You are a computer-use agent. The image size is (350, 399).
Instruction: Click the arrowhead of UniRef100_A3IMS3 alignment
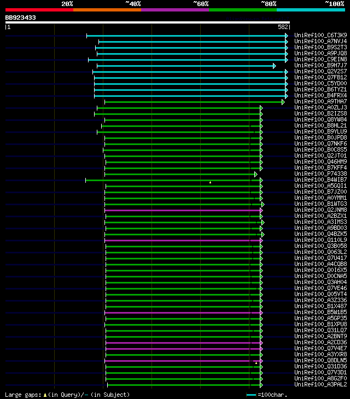click(x=263, y=222)
